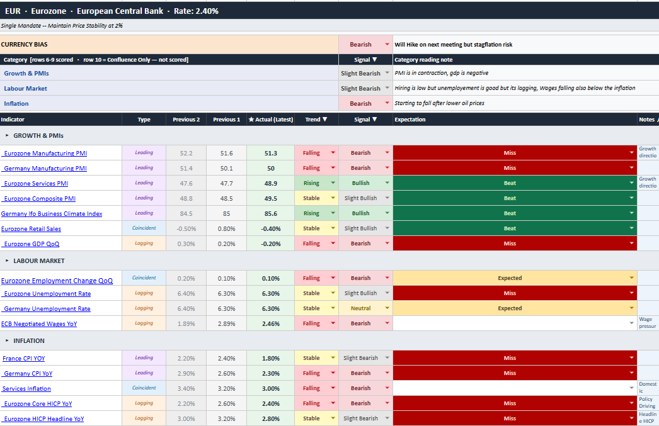Open Signal dropdown for Eurozone Unemployment Rate

(x=387, y=293)
